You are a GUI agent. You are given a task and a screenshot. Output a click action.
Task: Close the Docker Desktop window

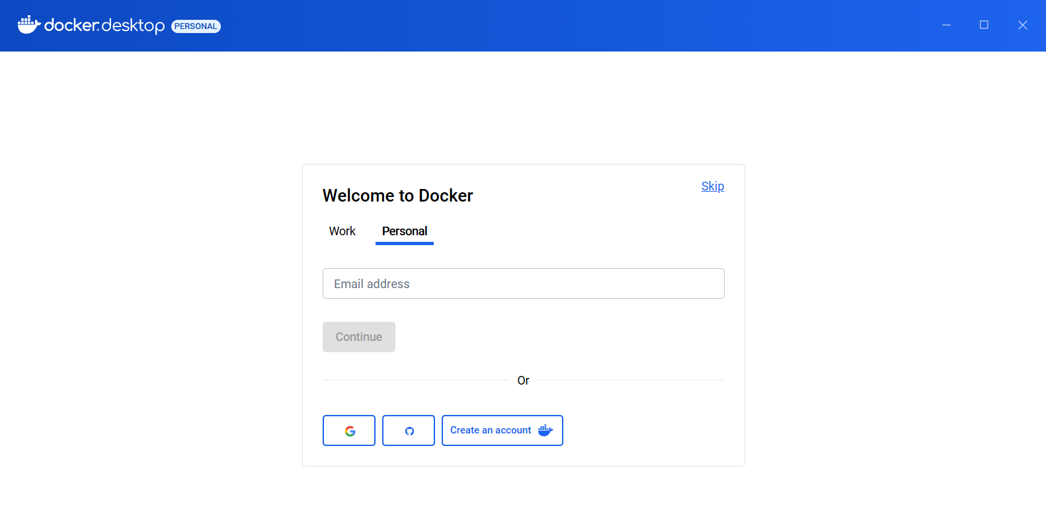tap(1022, 25)
